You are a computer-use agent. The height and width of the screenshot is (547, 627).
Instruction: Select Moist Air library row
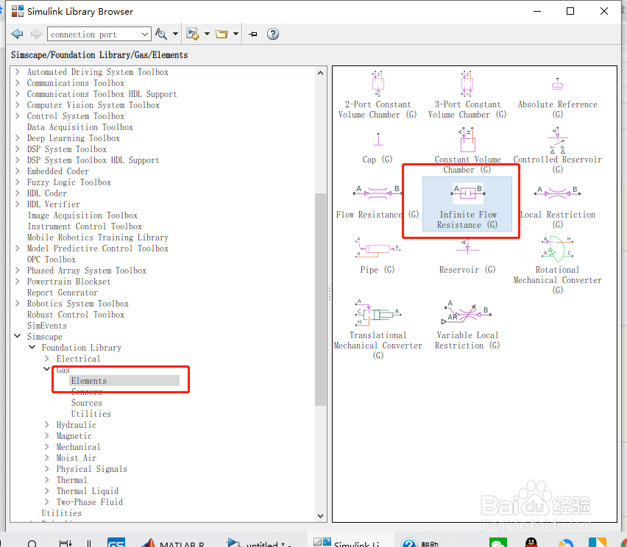point(77,458)
